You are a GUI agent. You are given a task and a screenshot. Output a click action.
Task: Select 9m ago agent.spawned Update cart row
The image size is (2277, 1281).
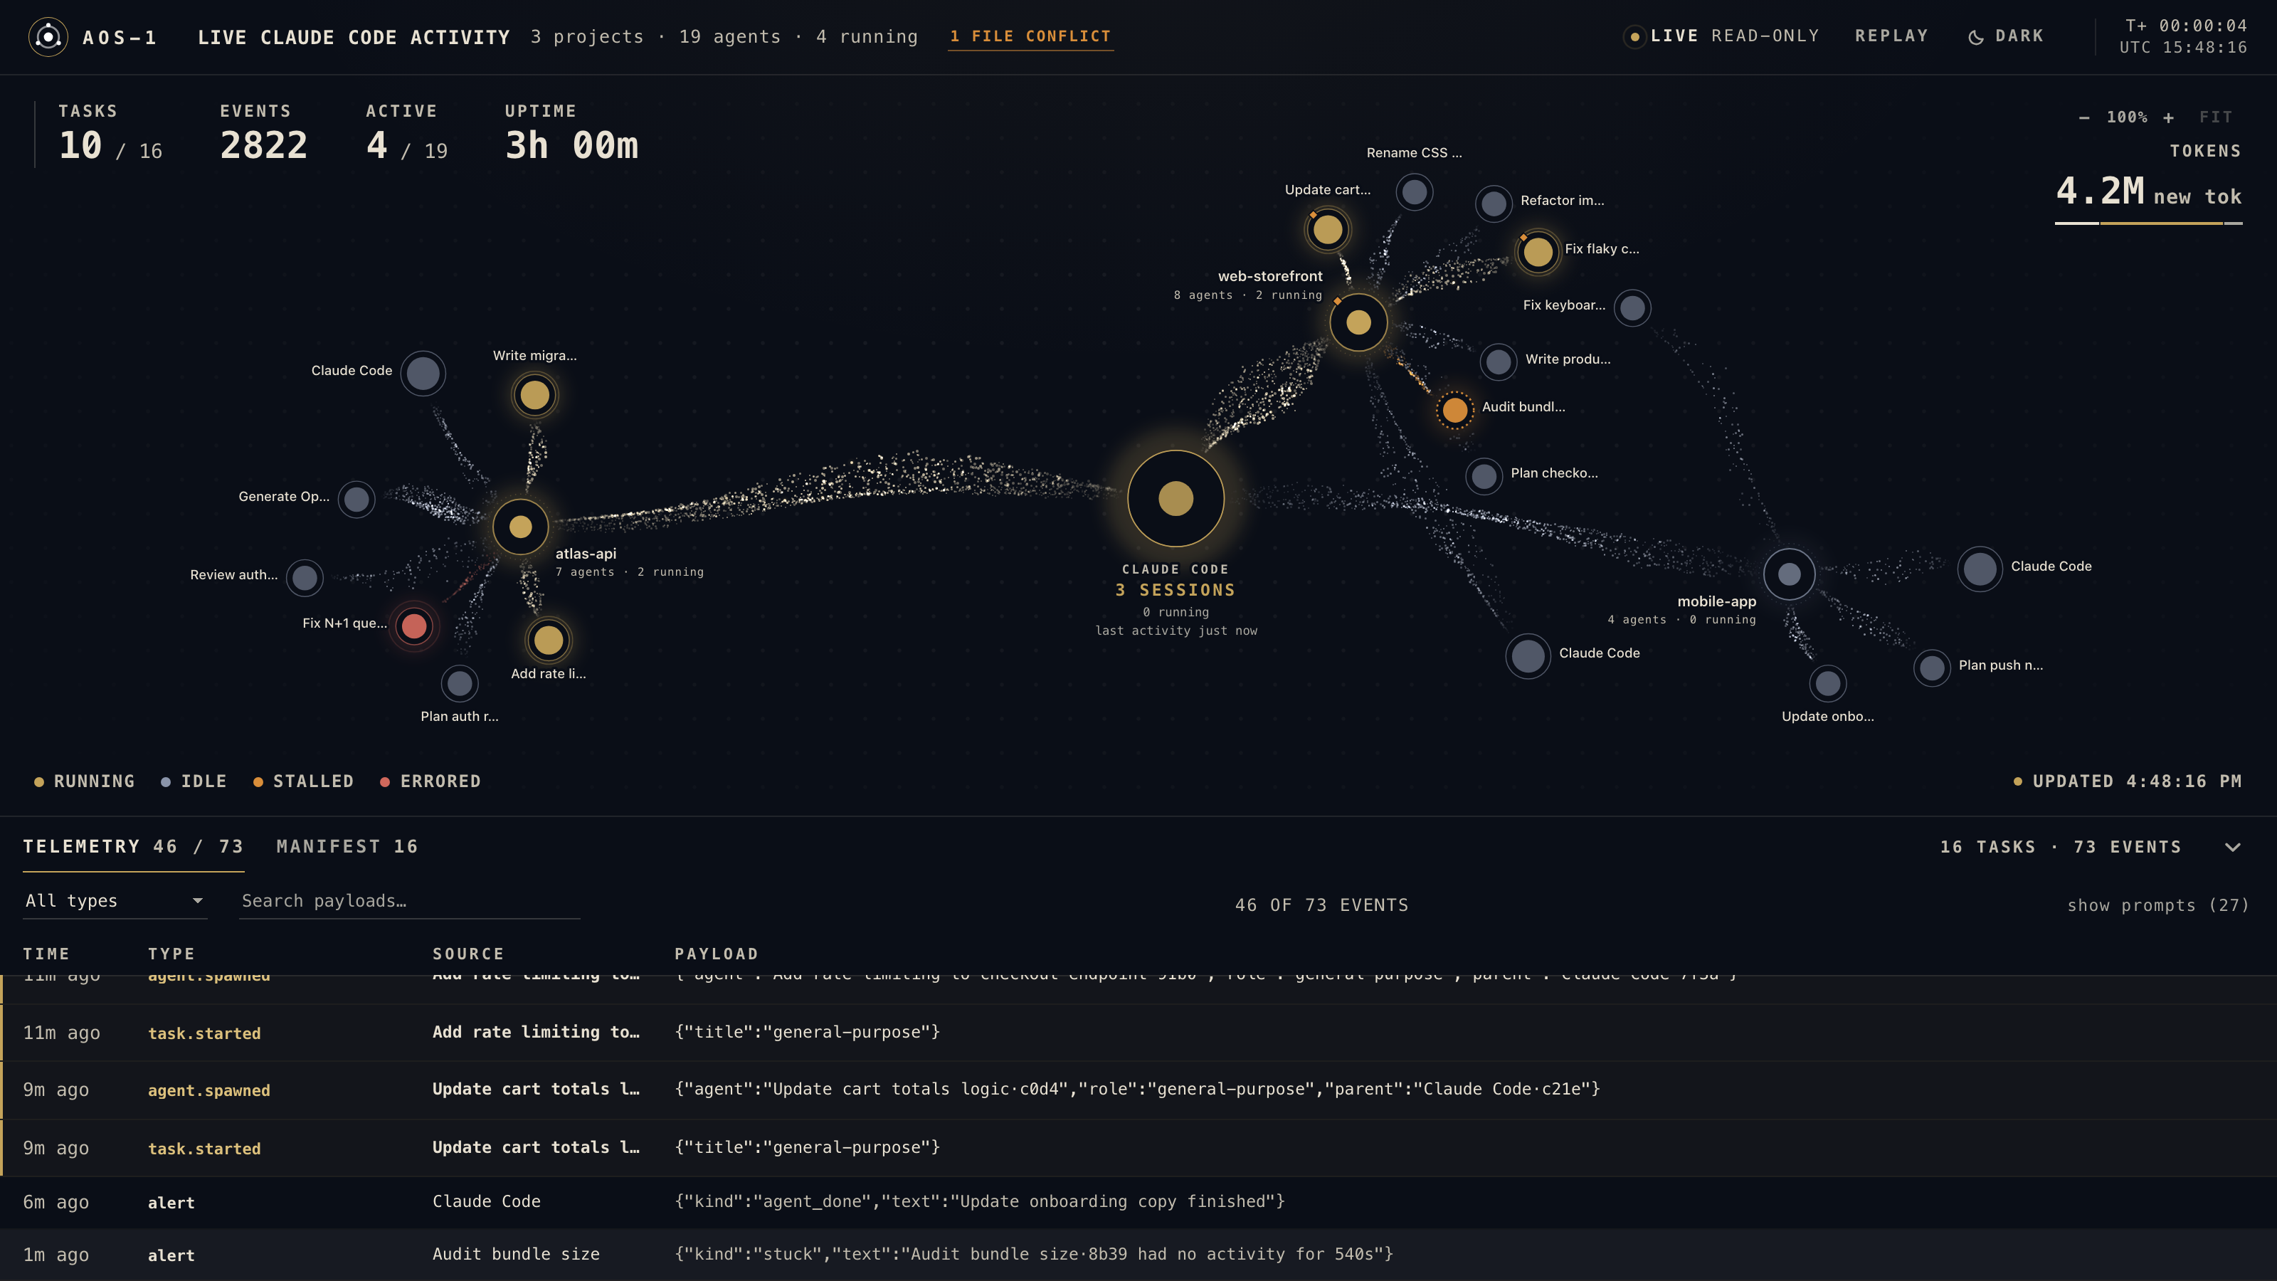[1138, 1090]
